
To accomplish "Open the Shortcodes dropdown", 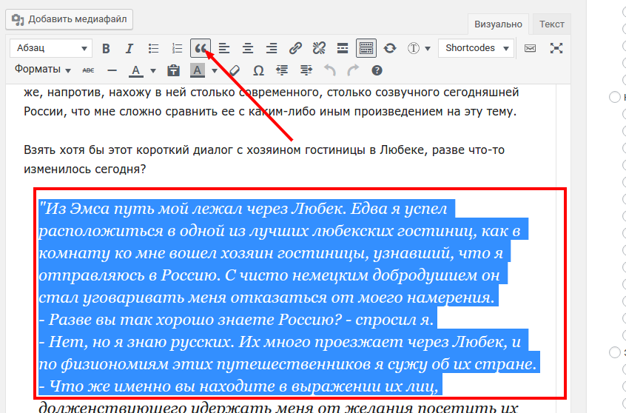I will (476, 48).
